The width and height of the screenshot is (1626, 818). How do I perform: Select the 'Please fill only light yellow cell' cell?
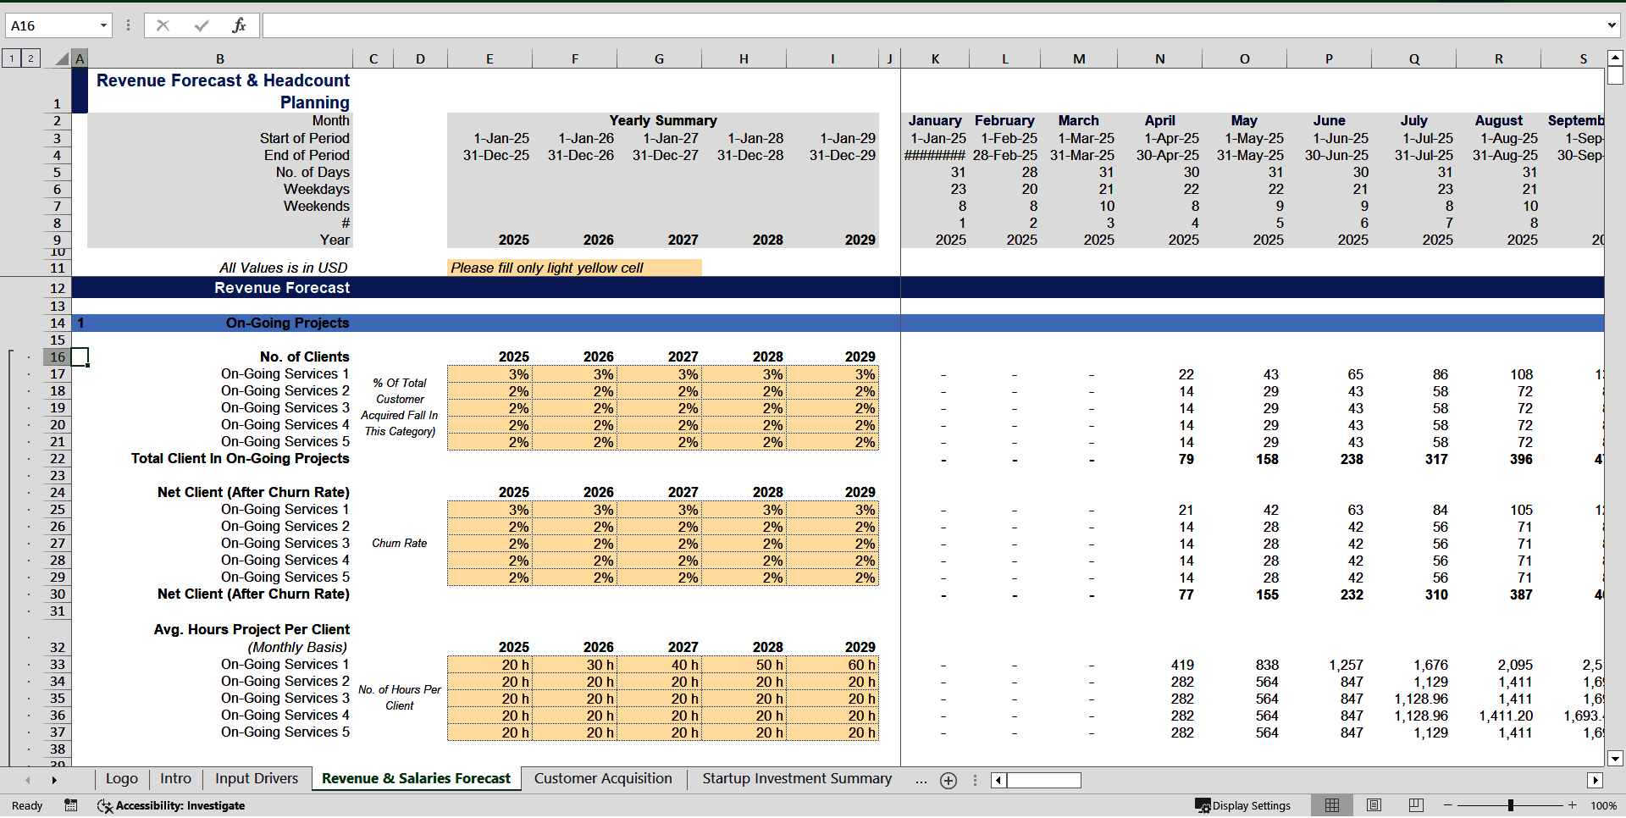click(x=574, y=268)
